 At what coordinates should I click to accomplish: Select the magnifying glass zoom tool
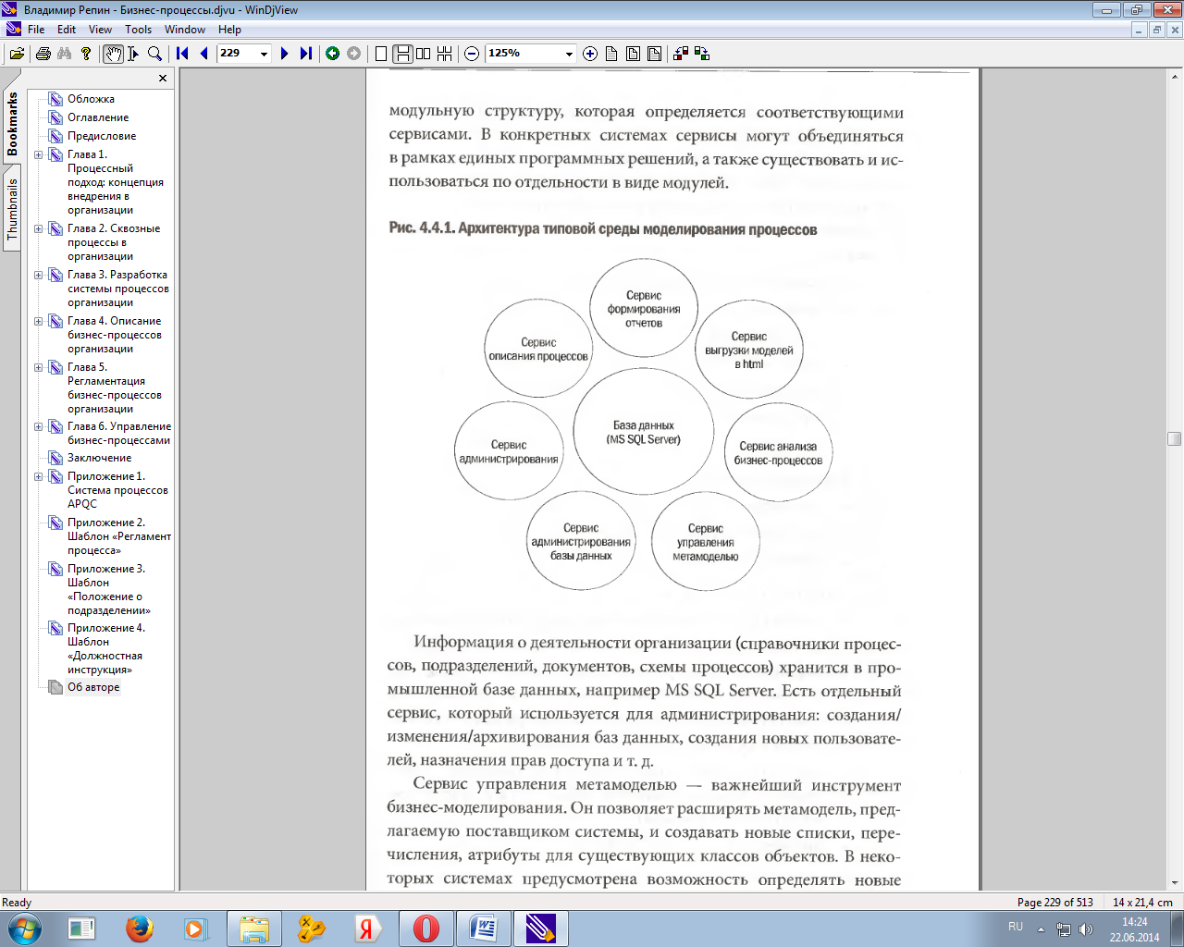155,54
